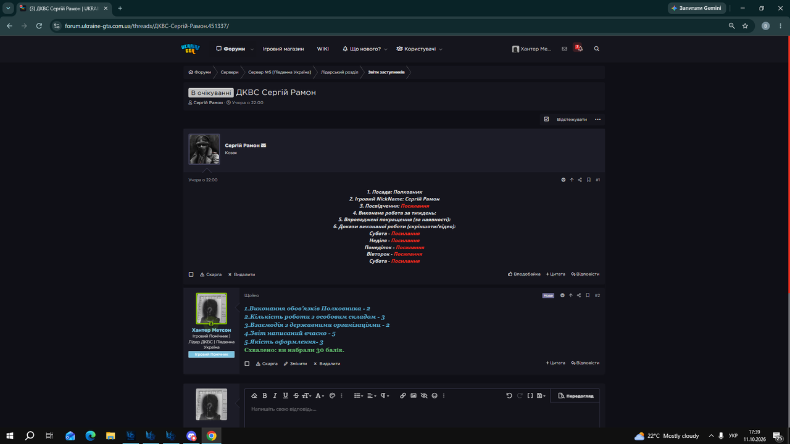This screenshot has width=790, height=444.
Task: Open Chrome from the Windows taskbar
Action: (212, 435)
